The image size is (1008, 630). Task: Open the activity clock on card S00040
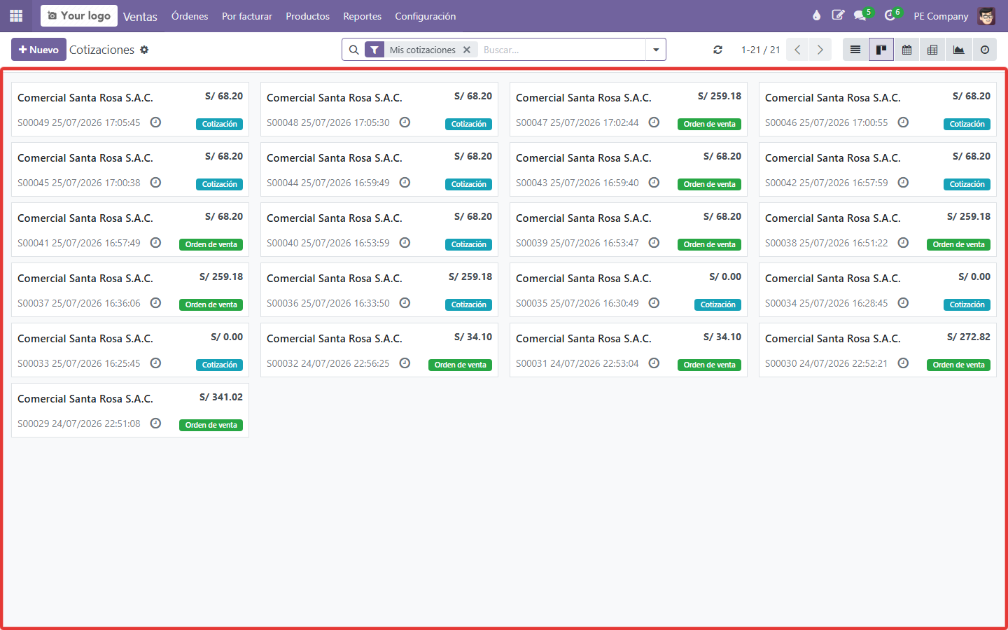click(405, 243)
